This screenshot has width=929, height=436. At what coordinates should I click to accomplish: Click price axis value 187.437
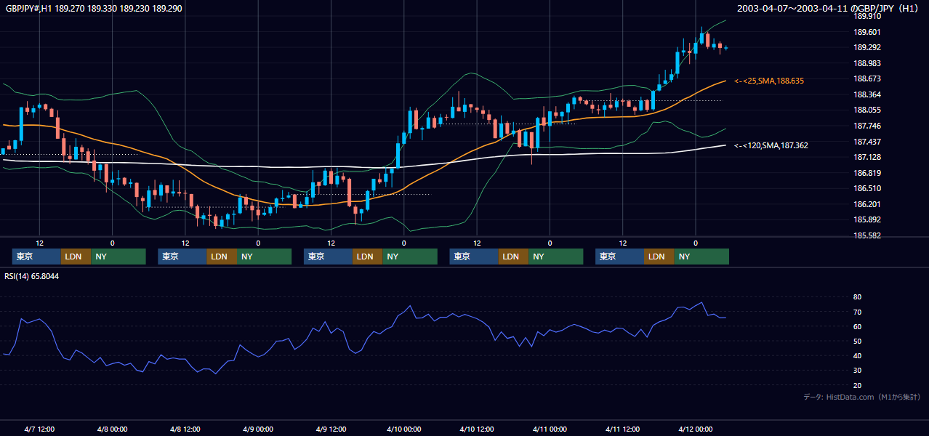[x=867, y=142]
